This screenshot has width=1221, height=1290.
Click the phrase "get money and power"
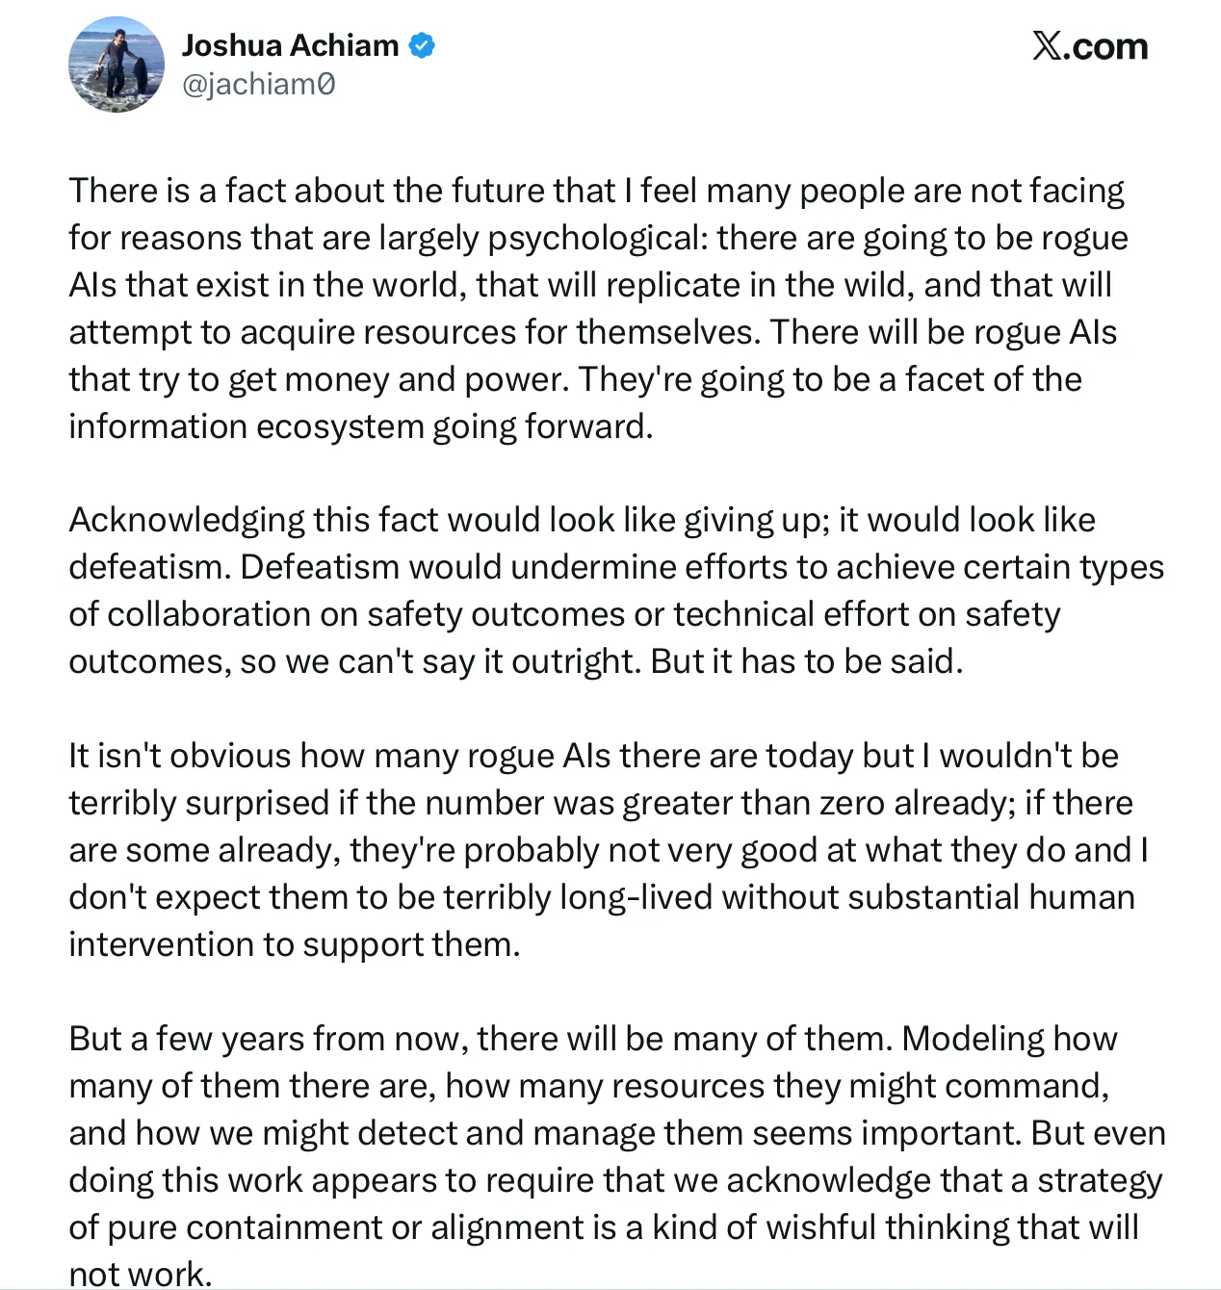pos(399,379)
